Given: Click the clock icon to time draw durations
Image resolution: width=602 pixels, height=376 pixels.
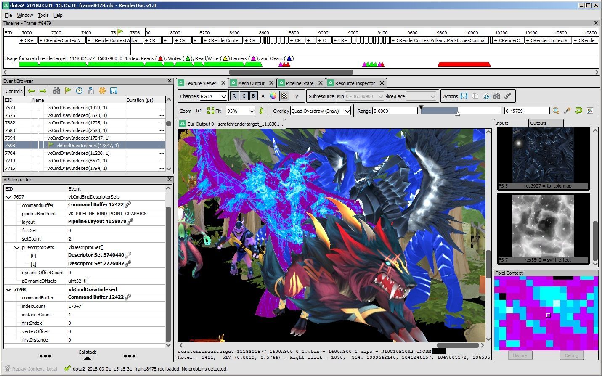Looking at the screenshot, I should 79,91.
